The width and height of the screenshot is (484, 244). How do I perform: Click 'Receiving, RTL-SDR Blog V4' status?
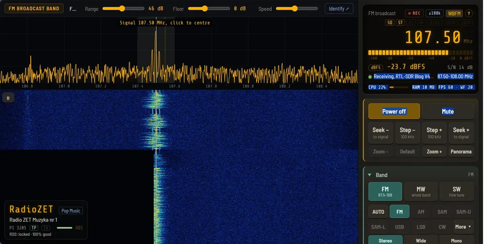coord(403,77)
